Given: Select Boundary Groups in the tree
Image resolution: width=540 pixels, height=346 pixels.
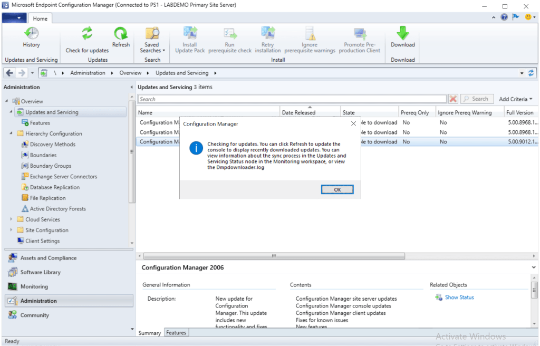Looking at the screenshot, I should click(50, 166).
